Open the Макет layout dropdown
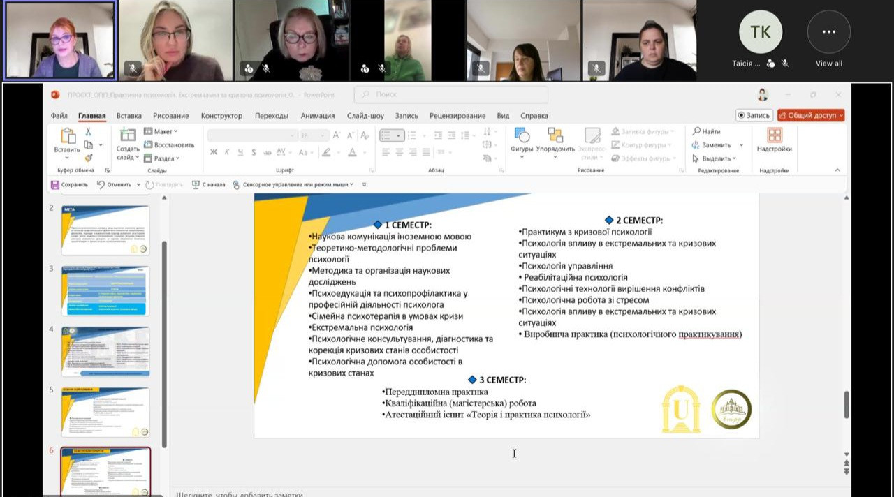 (x=161, y=131)
